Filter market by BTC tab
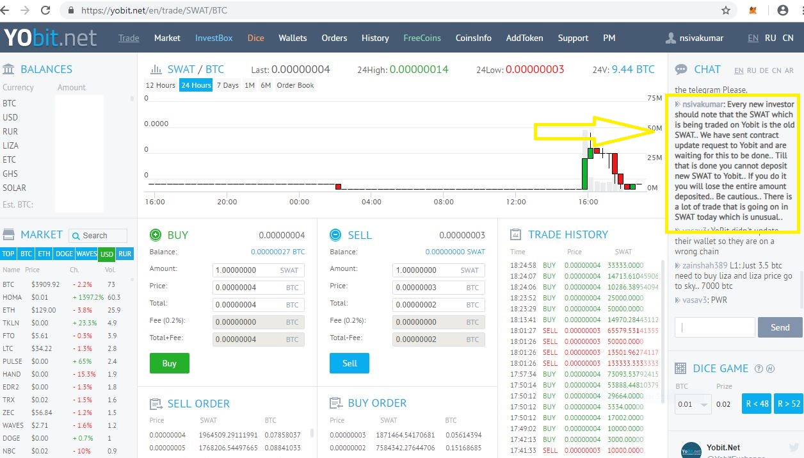 point(26,254)
